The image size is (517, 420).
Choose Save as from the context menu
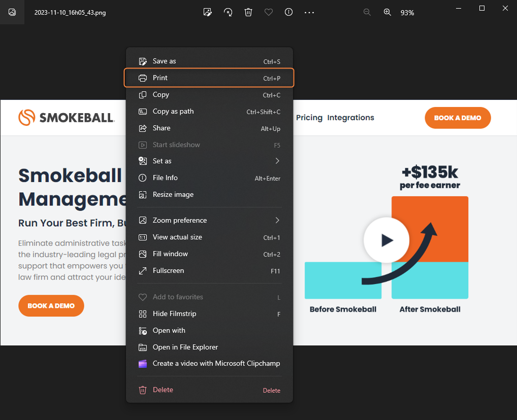[x=209, y=61]
